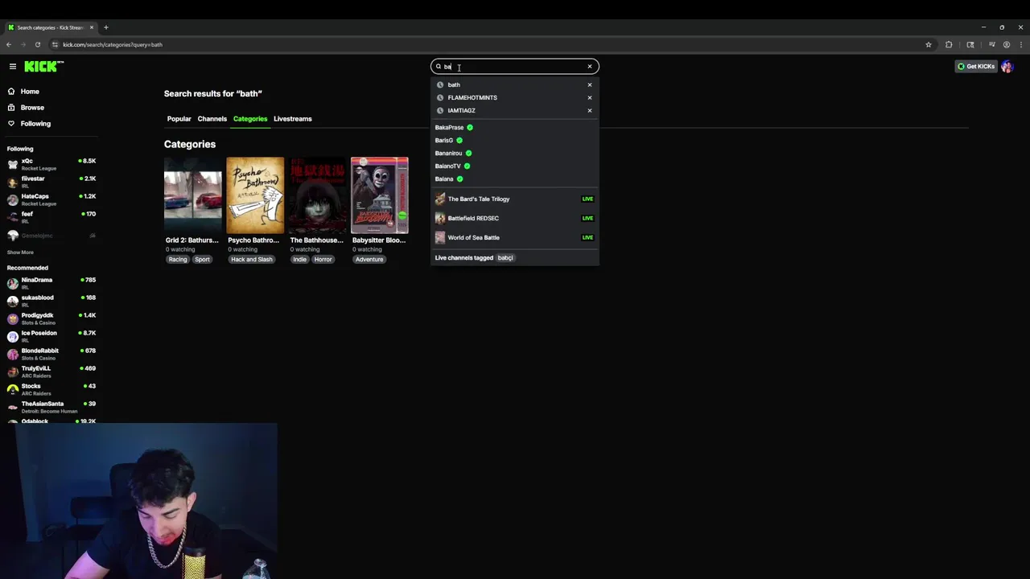Screen dimensions: 1030x579
Task: Open the browser three-dot menu
Action: pos(1021,44)
